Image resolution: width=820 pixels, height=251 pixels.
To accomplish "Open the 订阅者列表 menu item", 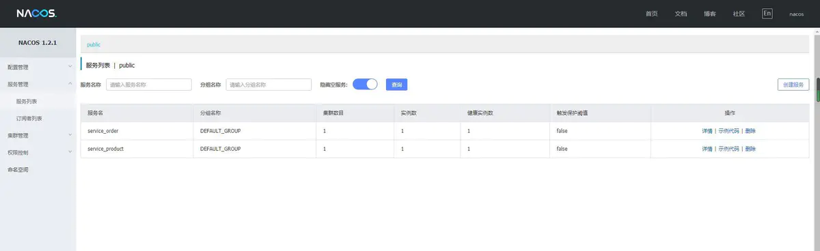I will pyautogui.click(x=38, y=118).
